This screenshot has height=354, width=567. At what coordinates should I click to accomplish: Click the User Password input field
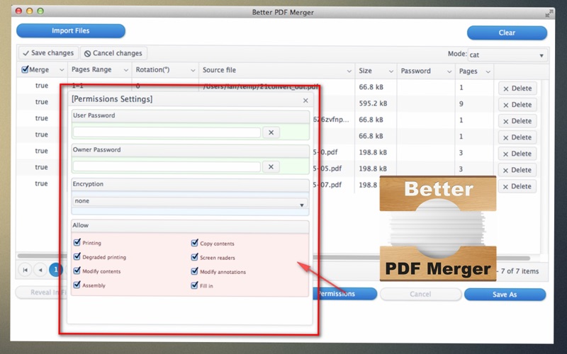click(x=167, y=132)
